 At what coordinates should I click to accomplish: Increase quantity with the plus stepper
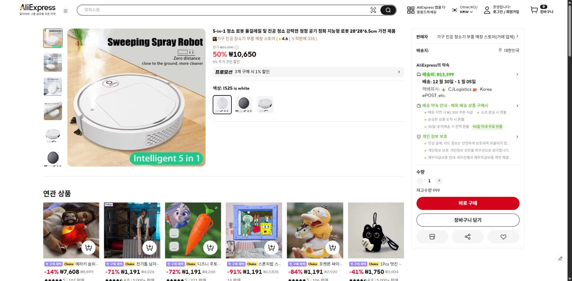pyautogui.click(x=439, y=181)
